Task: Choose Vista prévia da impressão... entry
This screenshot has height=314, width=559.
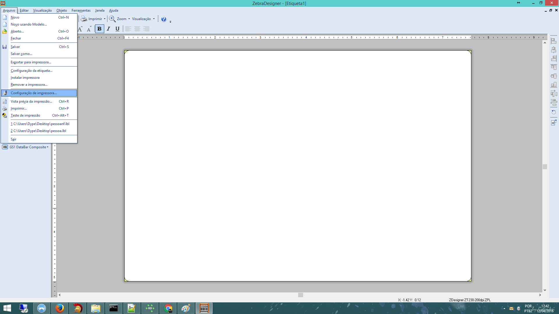Action: coord(39,101)
